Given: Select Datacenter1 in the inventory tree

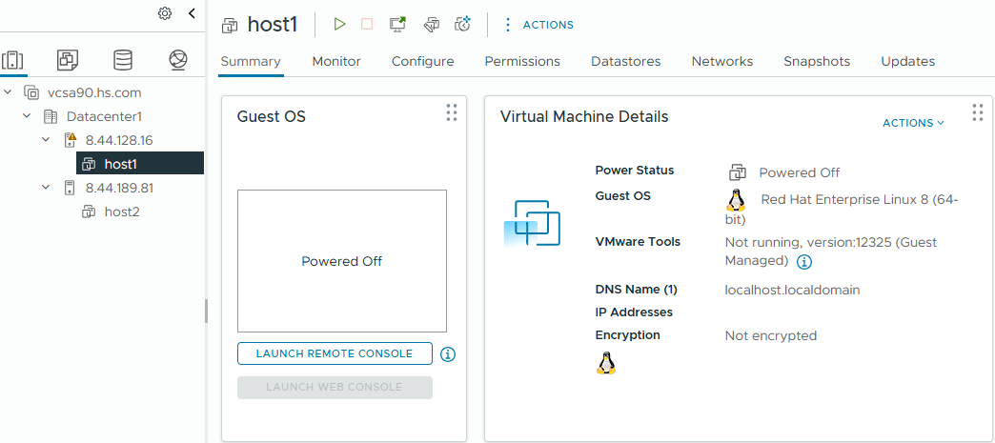Looking at the screenshot, I should (104, 117).
